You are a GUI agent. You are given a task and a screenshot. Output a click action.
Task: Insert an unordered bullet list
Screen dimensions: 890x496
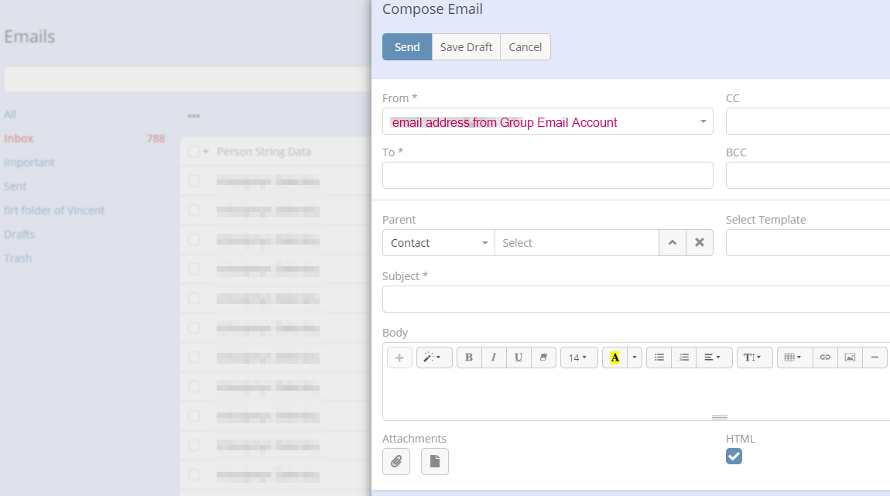(659, 357)
